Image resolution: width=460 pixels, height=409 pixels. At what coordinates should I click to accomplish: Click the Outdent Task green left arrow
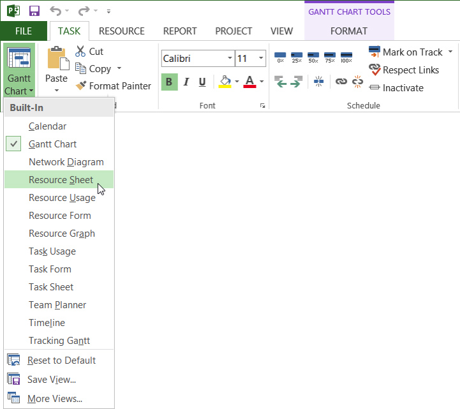(x=280, y=82)
